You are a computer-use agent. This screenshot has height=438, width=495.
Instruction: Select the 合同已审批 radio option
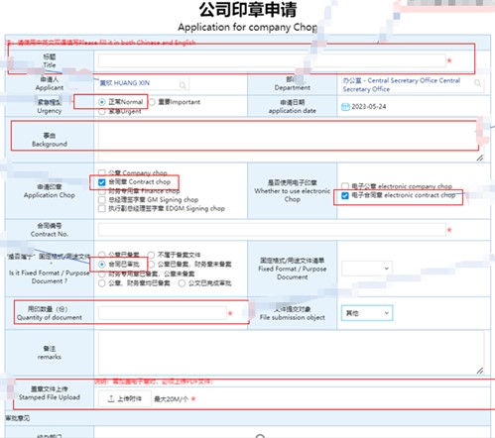tap(102, 265)
